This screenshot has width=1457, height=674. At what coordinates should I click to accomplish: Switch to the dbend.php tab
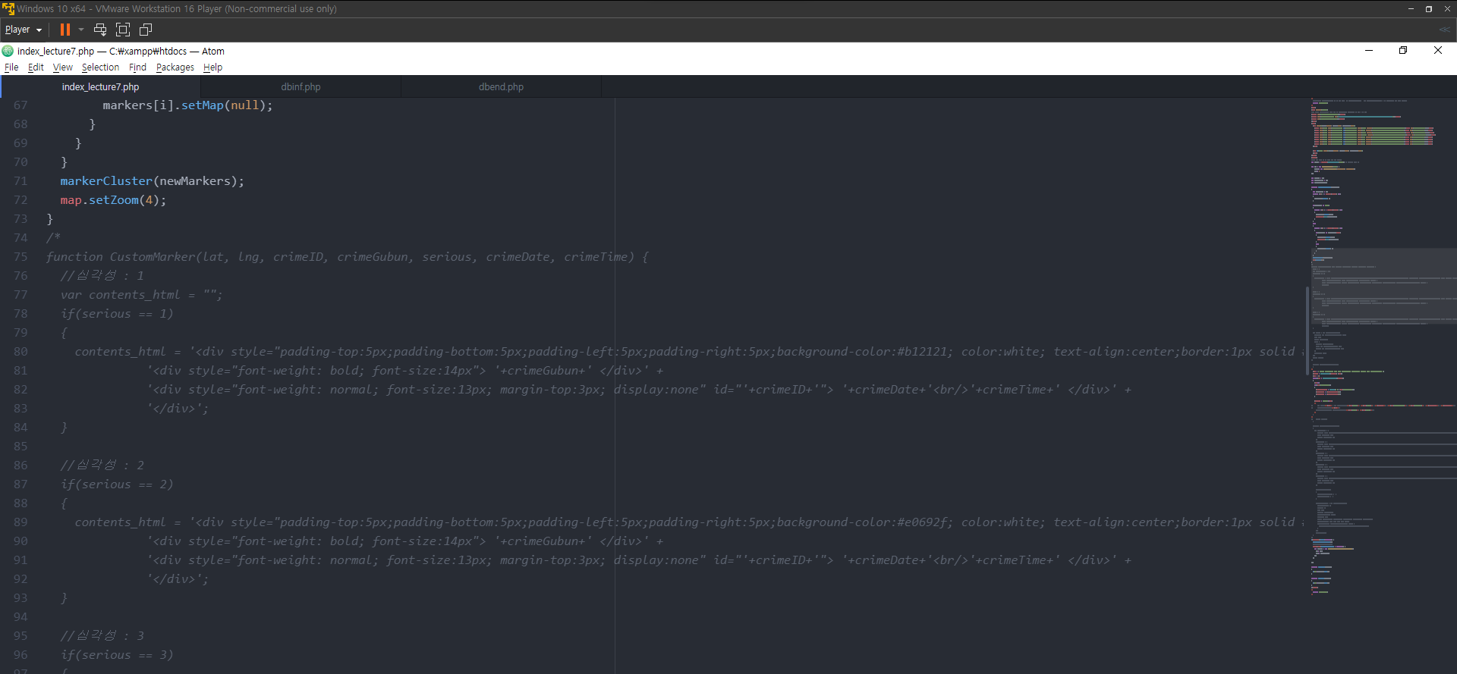(x=501, y=87)
